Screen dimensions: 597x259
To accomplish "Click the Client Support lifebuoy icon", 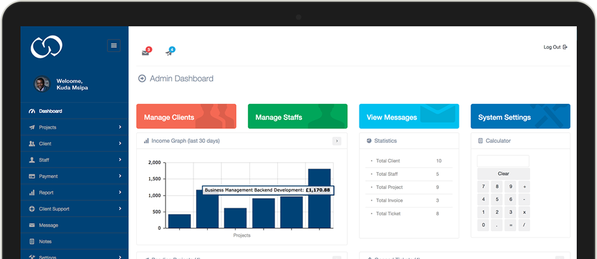I will 32,209.
